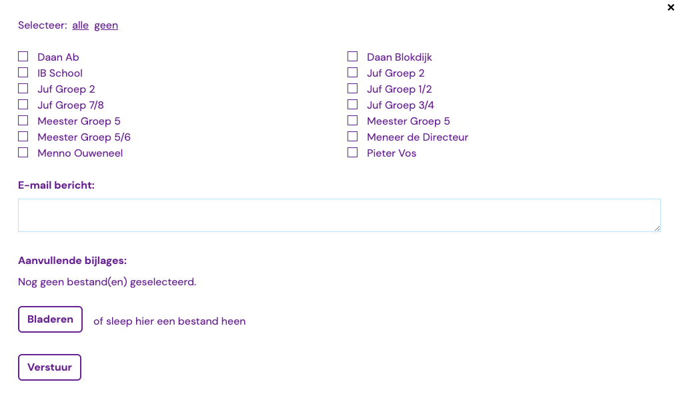The width and height of the screenshot is (677, 398).
Task: Close the dialog with the X icon
Action: [x=671, y=8]
